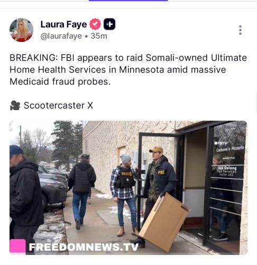
Task: Click the FBI patch on agent's jacket
Action: (161, 172)
